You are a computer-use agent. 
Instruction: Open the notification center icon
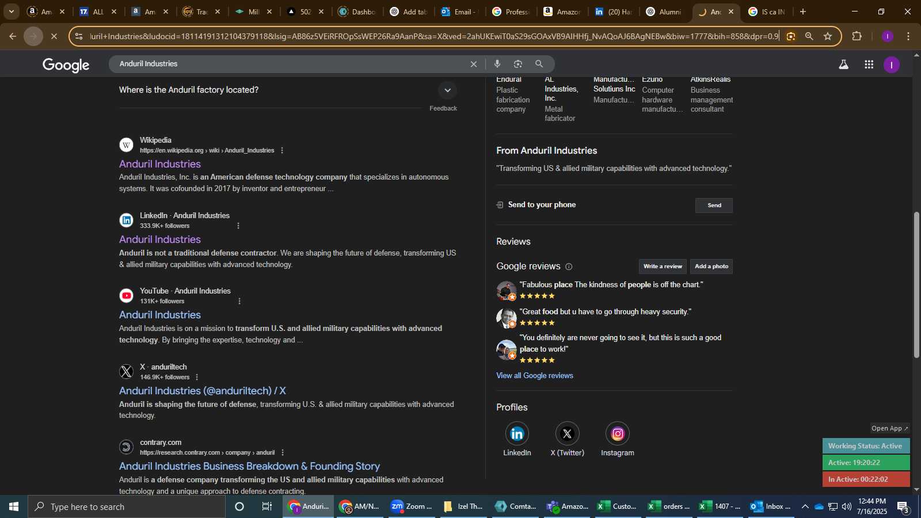[x=904, y=507]
